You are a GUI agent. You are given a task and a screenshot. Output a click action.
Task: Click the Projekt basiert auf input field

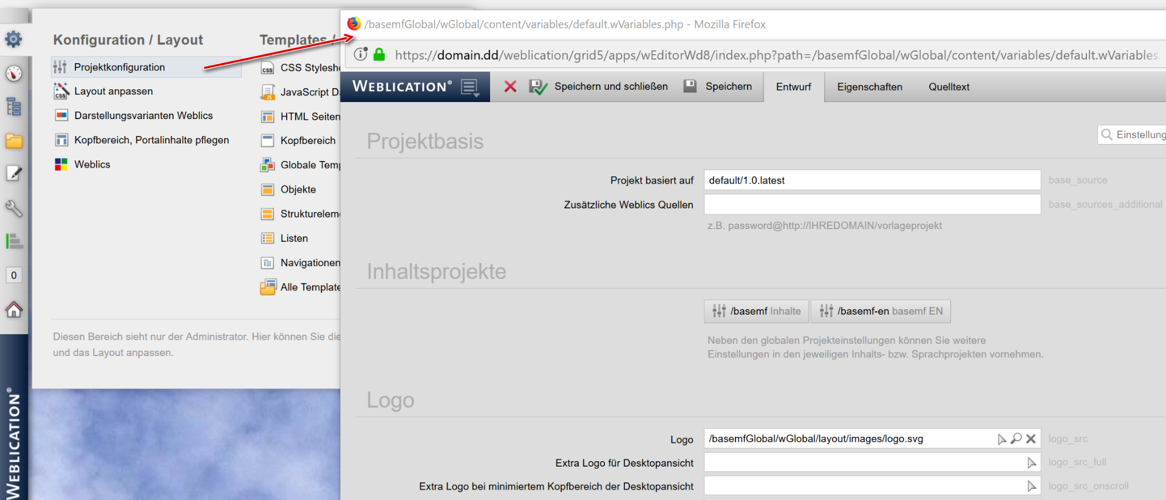pyautogui.click(x=872, y=180)
